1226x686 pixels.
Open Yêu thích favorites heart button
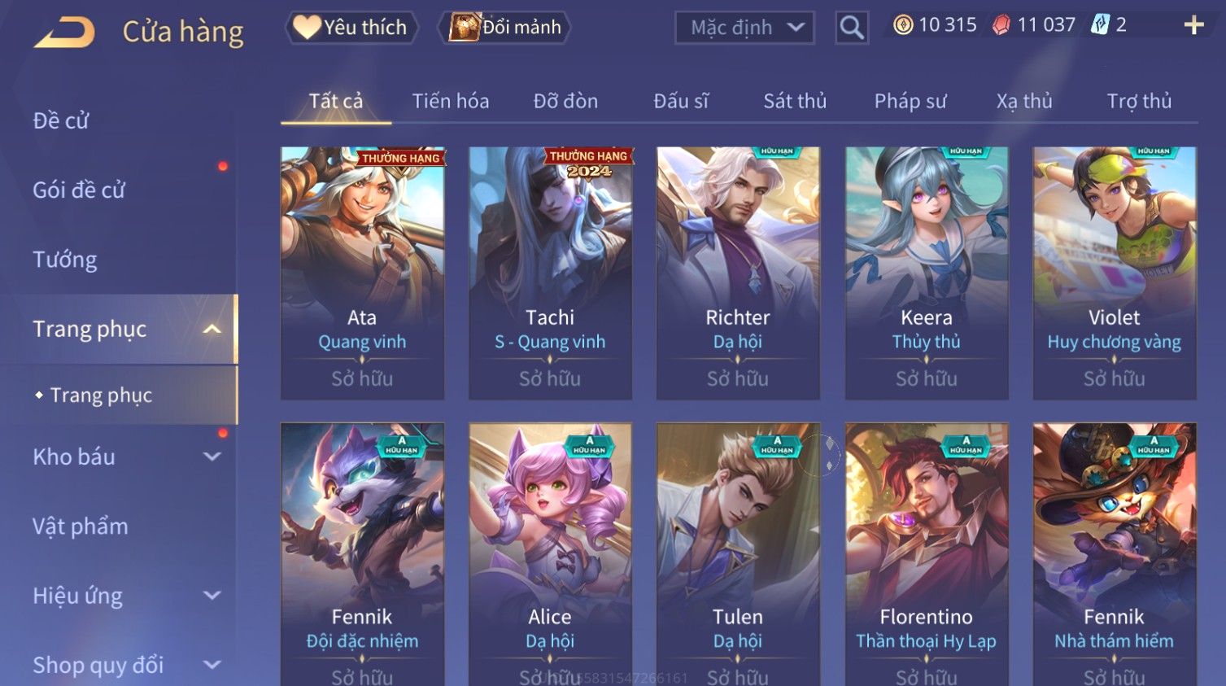(351, 28)
